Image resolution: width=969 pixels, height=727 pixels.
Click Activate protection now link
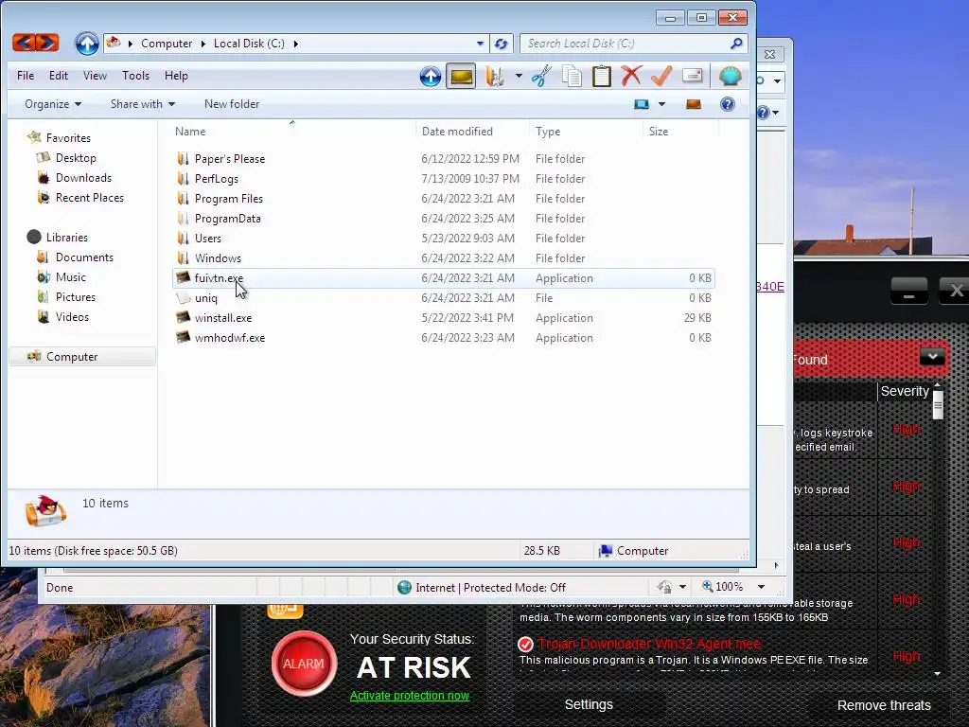pos(410,696)
